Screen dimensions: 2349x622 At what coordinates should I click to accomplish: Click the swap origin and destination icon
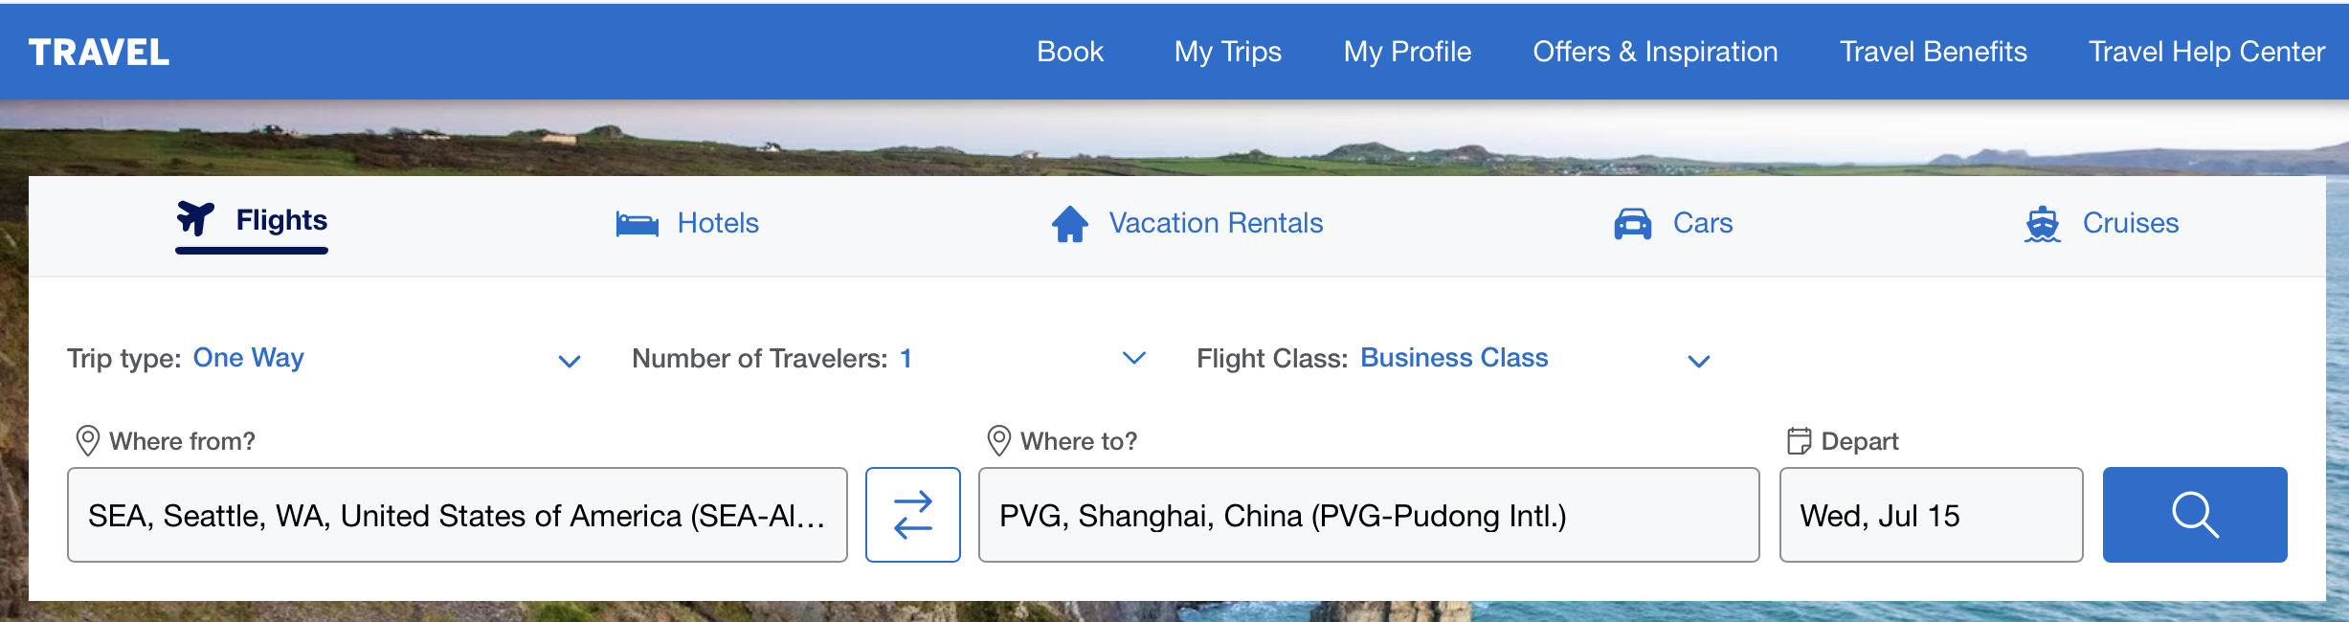(x=912, y=514)
